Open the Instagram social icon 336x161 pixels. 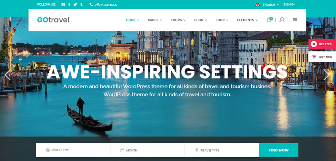[x=63, y=4]
